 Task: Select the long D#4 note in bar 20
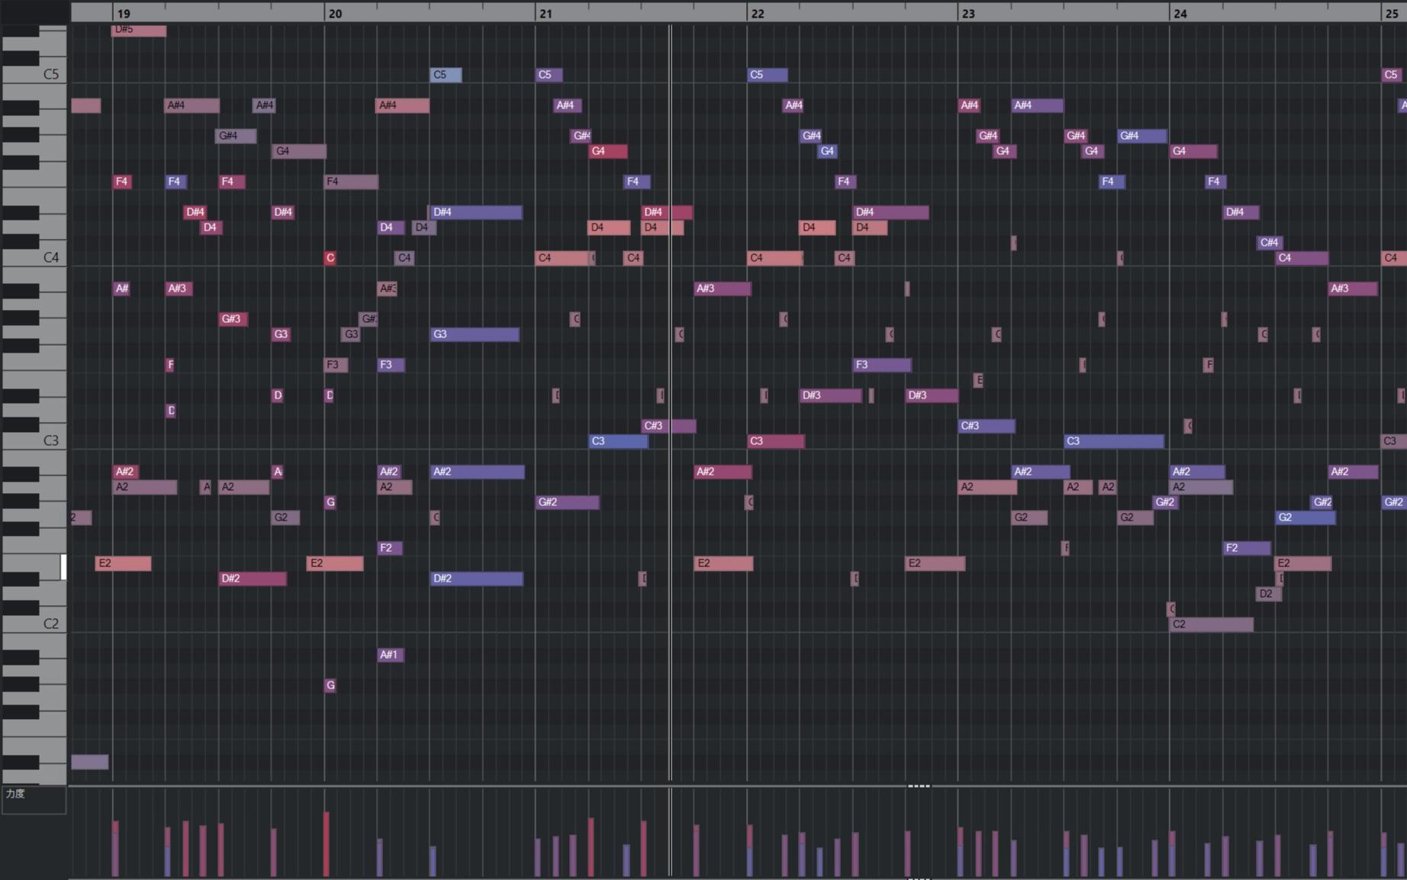(x=476, y=212)
